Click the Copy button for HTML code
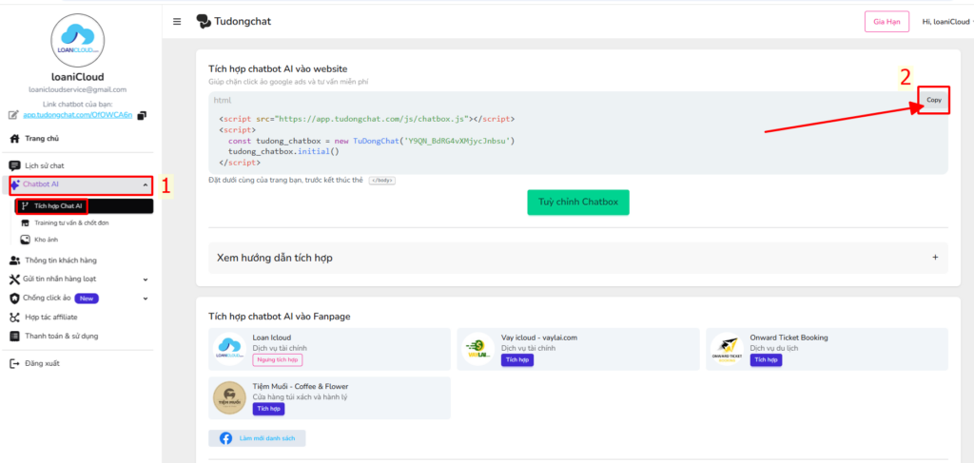Viewport: 974px width, 463px height. [934, 100]
